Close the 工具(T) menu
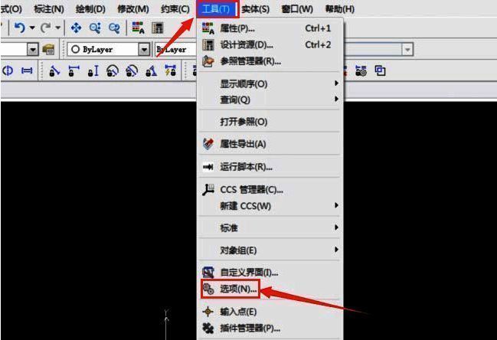 pyautogui.click(x=217, y=9)
